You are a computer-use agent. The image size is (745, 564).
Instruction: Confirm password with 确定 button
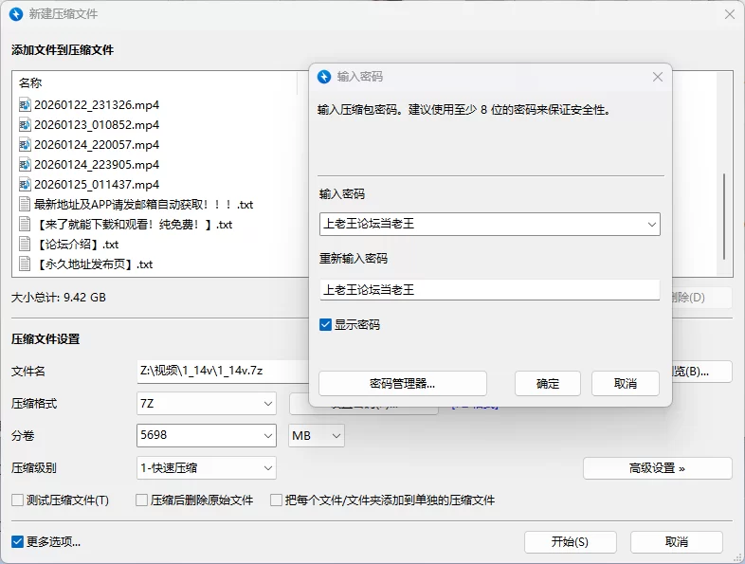pos(547,384)
